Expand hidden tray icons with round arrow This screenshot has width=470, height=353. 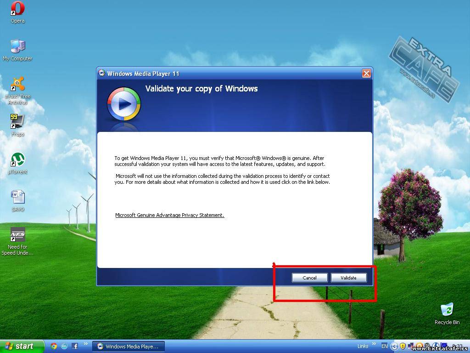point(394,347)
